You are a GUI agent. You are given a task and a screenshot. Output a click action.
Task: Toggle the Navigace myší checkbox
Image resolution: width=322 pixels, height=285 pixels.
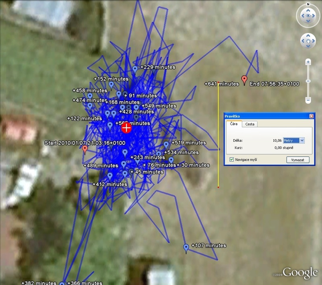pos(231,160)
